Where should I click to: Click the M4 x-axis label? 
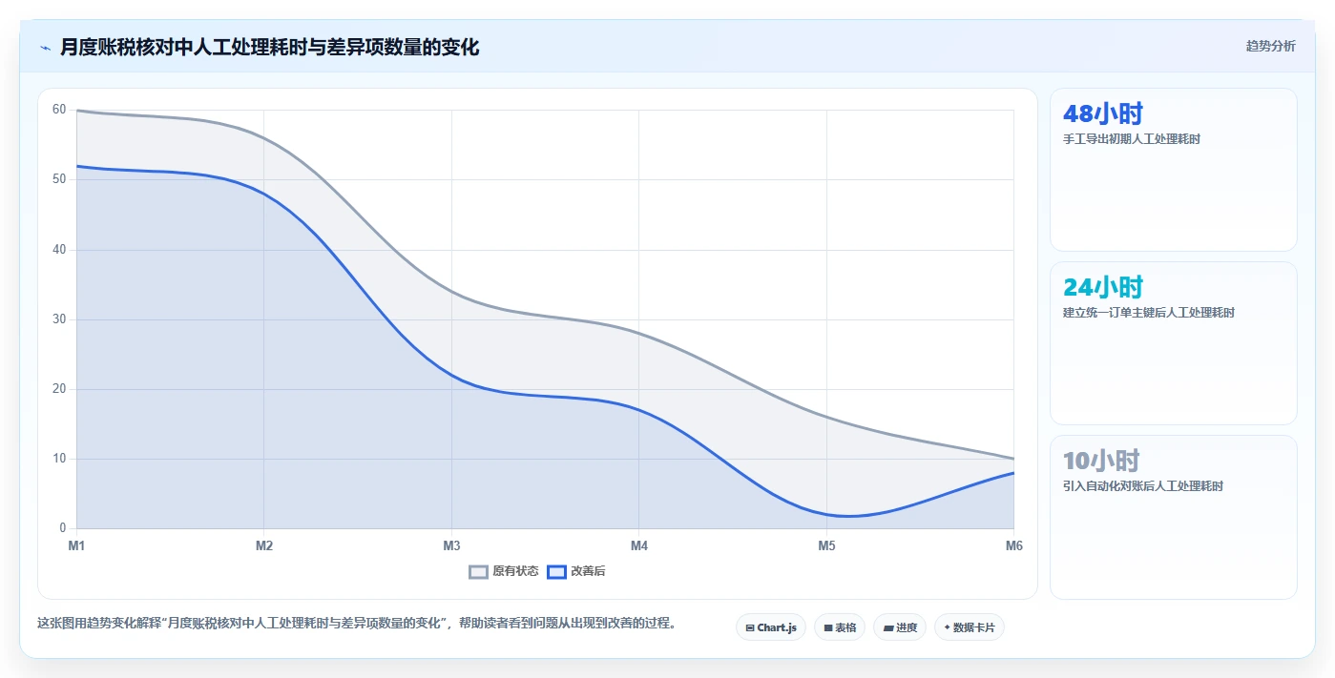(x=639, y=545)
